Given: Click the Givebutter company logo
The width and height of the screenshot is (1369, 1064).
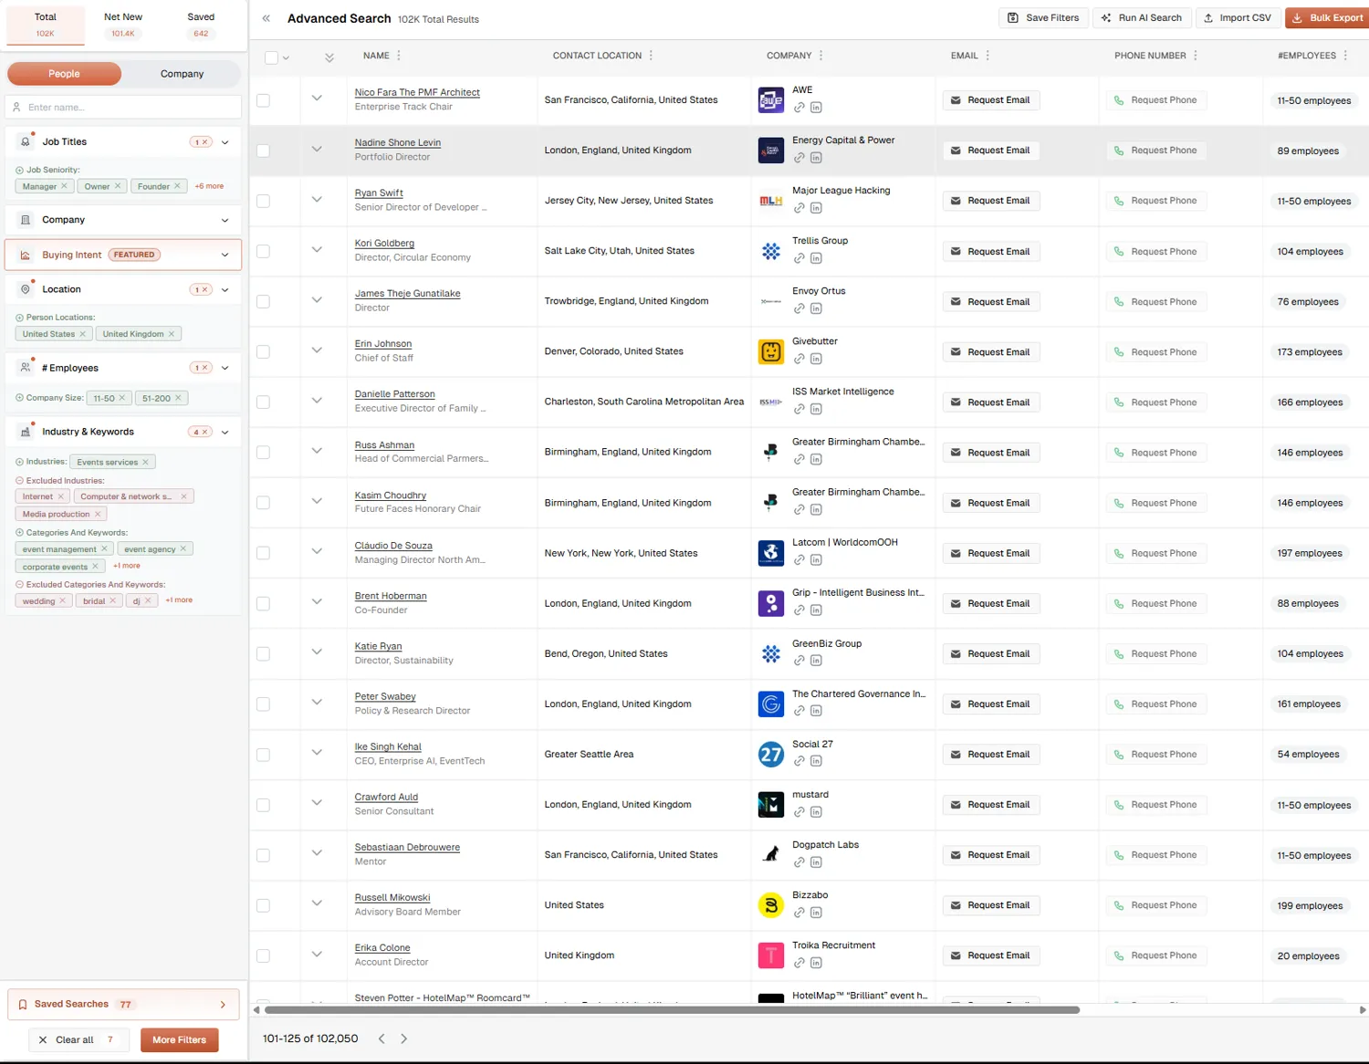Looking at the screenshot, I should [771, 351].
